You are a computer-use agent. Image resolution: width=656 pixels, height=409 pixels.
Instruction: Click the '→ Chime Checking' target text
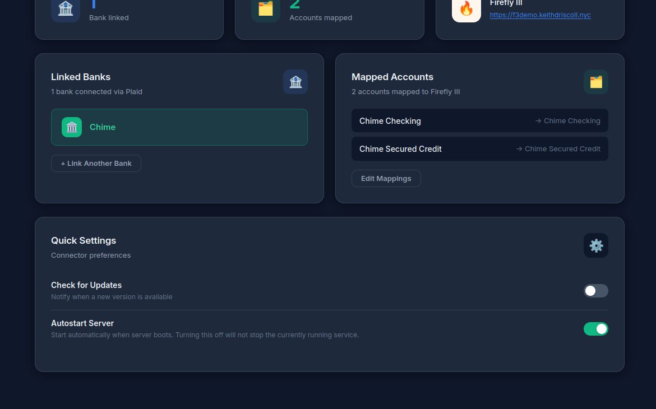568,121
